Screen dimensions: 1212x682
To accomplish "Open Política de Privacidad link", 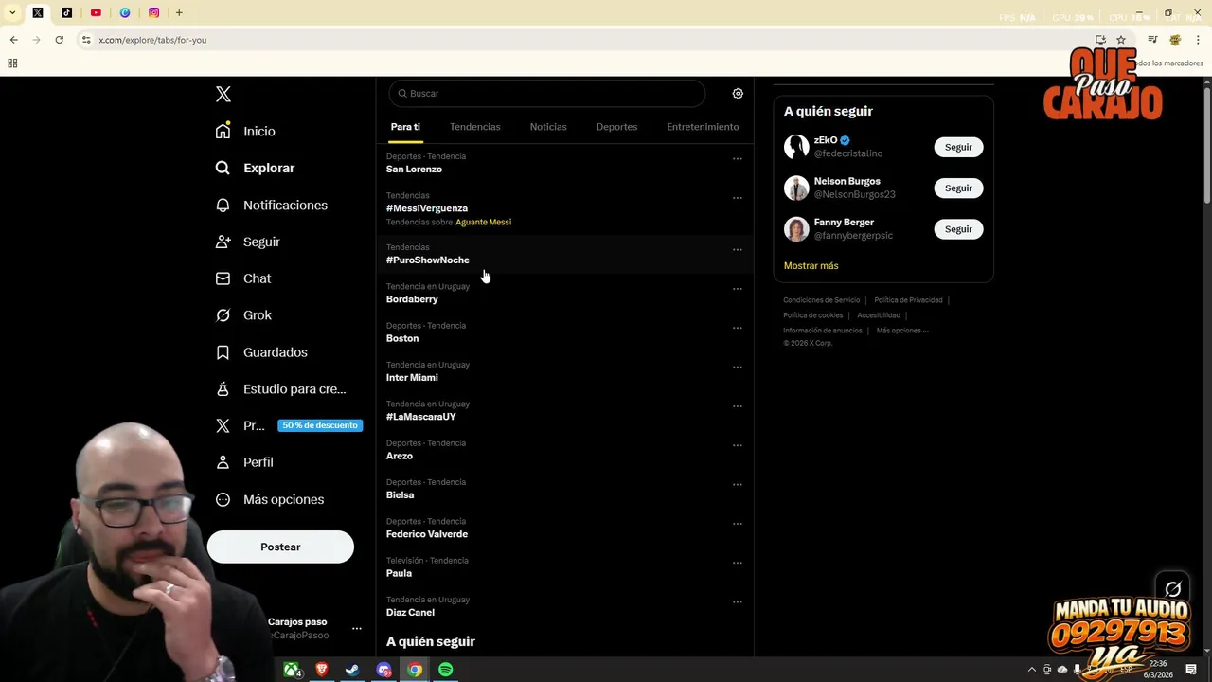I will [x=908, y=300].
